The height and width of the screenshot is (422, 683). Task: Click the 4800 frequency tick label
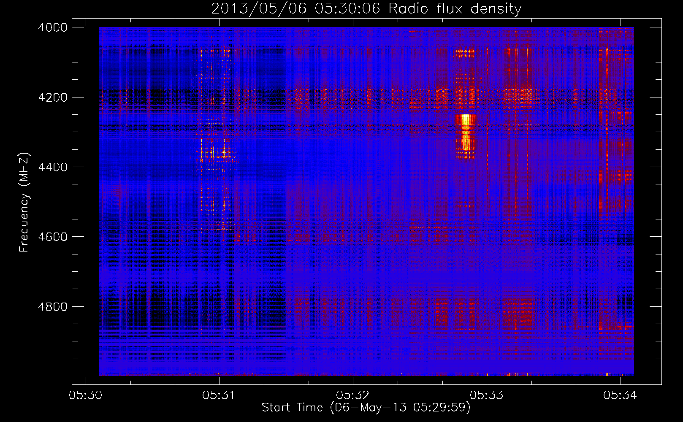click(x=53, y=307)
